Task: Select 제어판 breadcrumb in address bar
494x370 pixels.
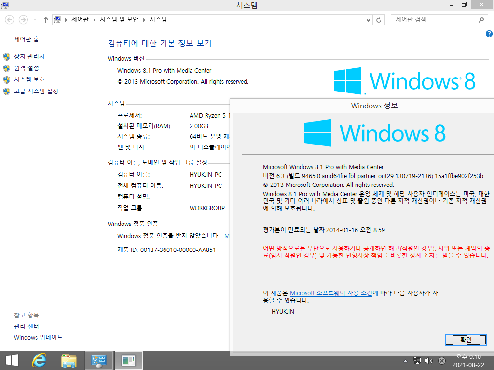Action: tap(80, 19)
